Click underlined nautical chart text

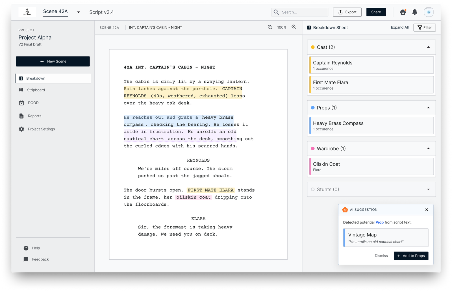coord(144,139)
